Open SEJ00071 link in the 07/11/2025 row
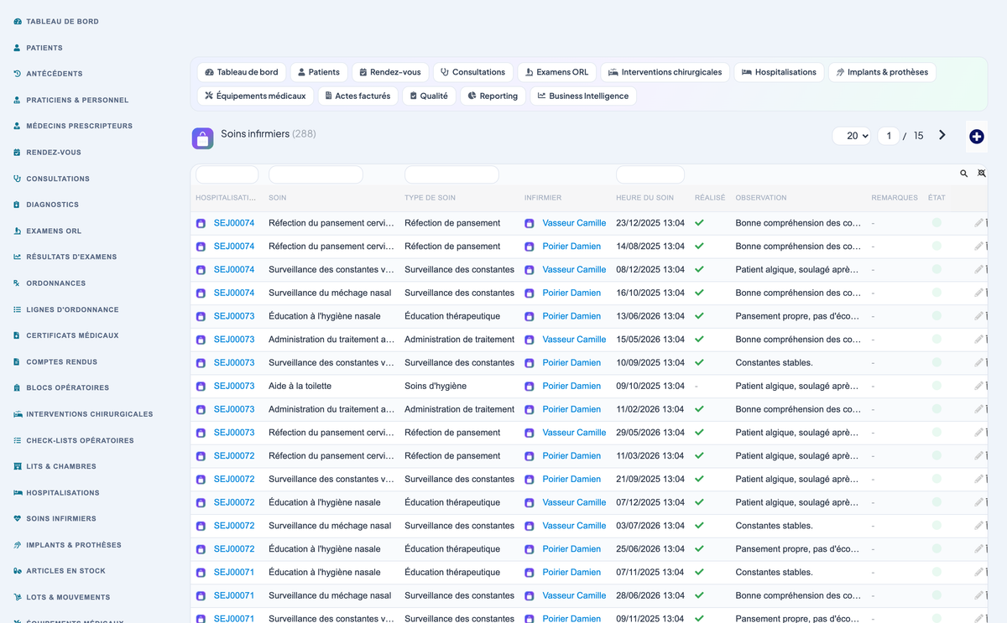The height and width of the screenshot is (623, 1007). click(x=234, y=573)
